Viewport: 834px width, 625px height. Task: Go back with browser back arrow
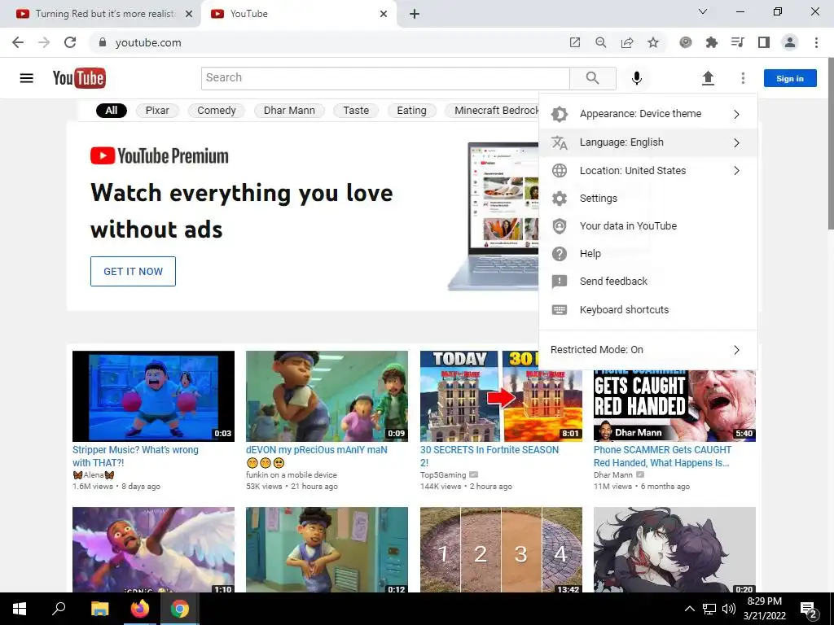pyautogui.click(x=18, y=42)
